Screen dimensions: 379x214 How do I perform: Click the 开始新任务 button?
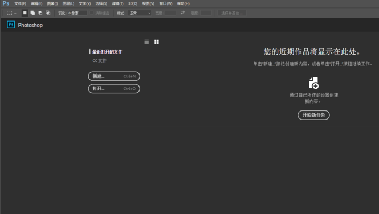313,115
